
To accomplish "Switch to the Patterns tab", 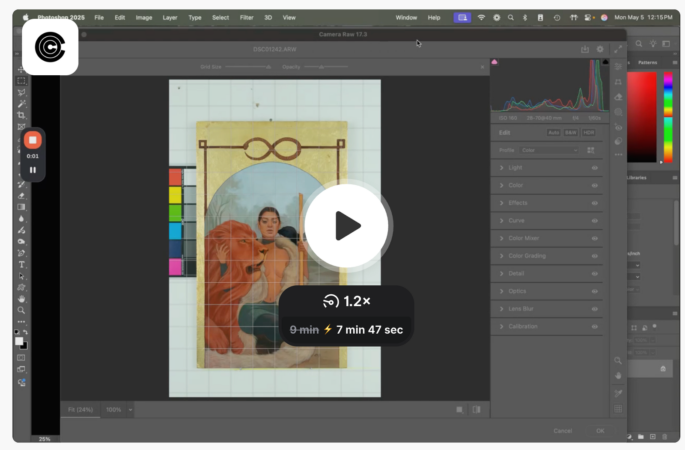I will pyautogui.click(x=648, y=62).
